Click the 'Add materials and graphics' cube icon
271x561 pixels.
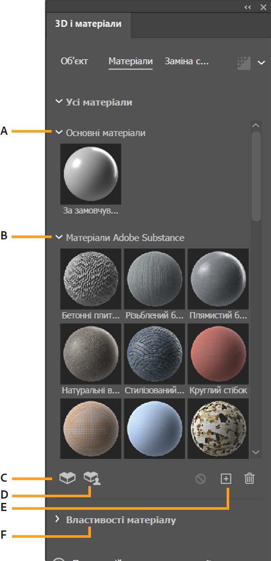pos(68,478)
